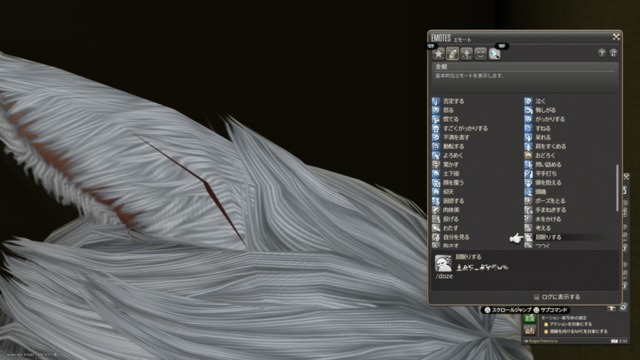Close the EMOTES window
This screenshot has width=640, height=360.
click(x=616, y=37)
